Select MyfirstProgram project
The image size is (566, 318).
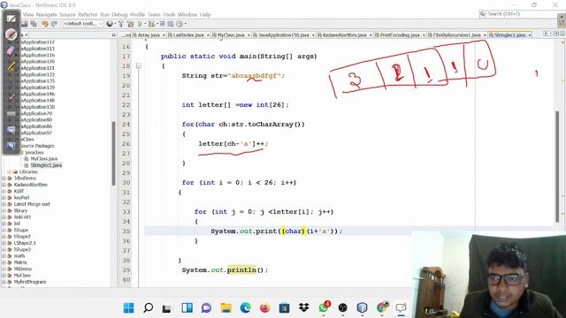tap(29, 282)
